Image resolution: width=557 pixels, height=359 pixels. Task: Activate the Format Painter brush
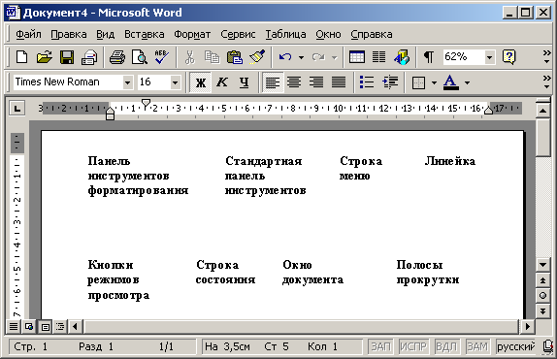pyautogui.click(x=257, y=57)
